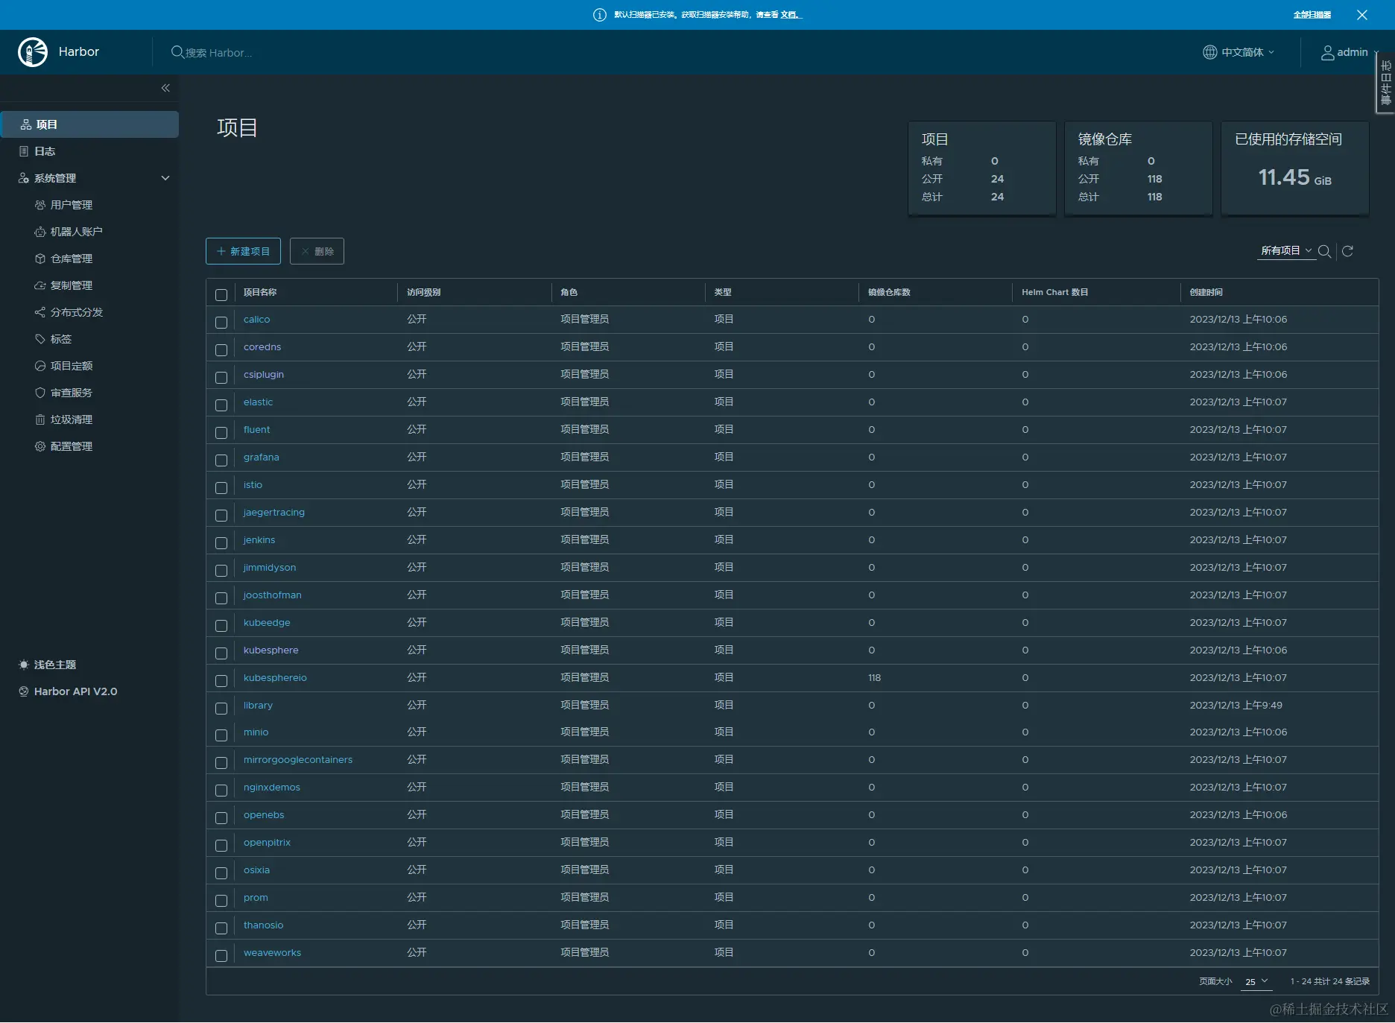Open Harbor API V2.0 link
Viewport: 1395px width, 1023px height.
[x=75, y=691]
